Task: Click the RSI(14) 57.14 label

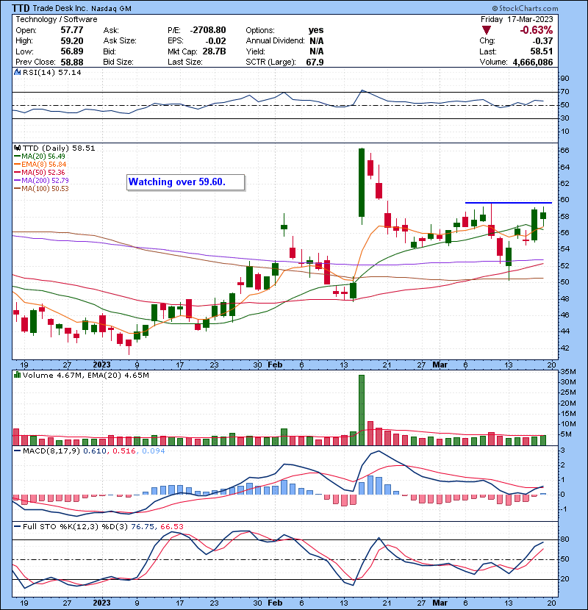Action: pyautogui.click(x=51, y=72)
